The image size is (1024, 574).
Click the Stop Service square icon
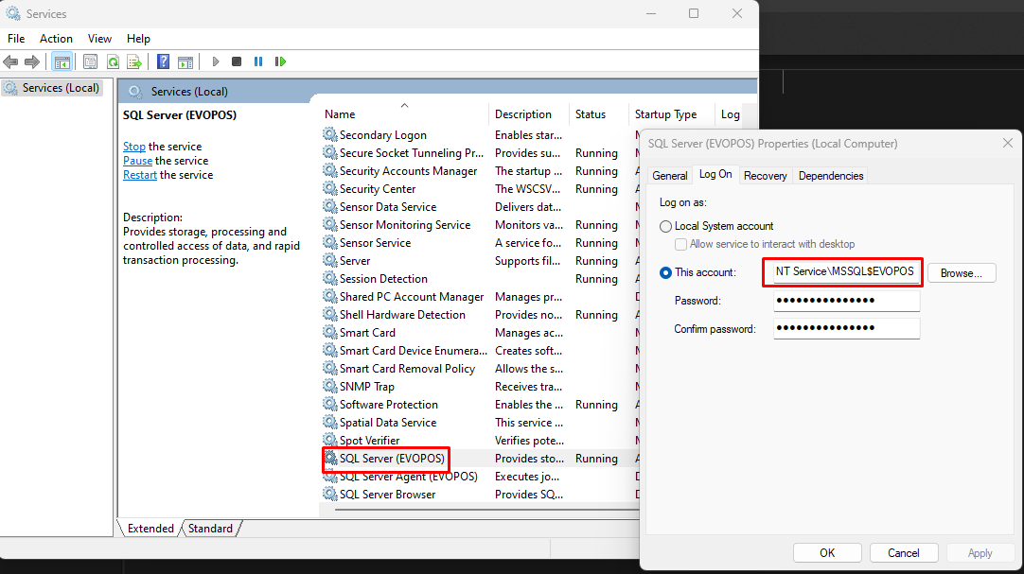(x=237, y=62)
